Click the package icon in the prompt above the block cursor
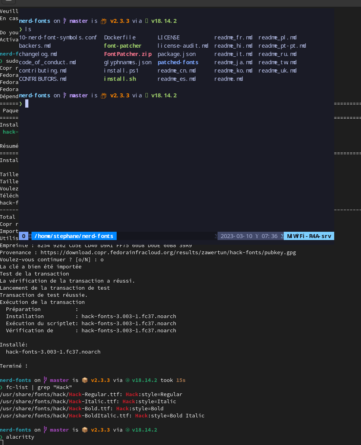The width and height of the screenshot is (361, 445). [104, 96]
